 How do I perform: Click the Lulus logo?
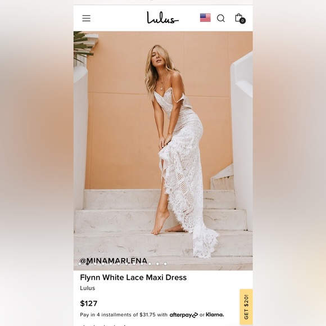point(163,17)
